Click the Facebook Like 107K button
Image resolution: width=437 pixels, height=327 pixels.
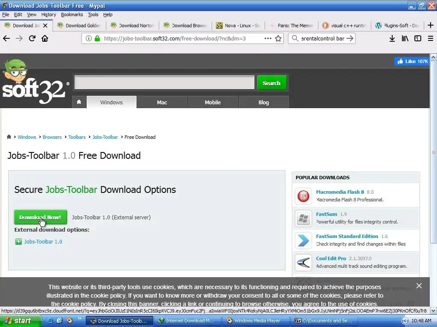click(x=412, y=61)
